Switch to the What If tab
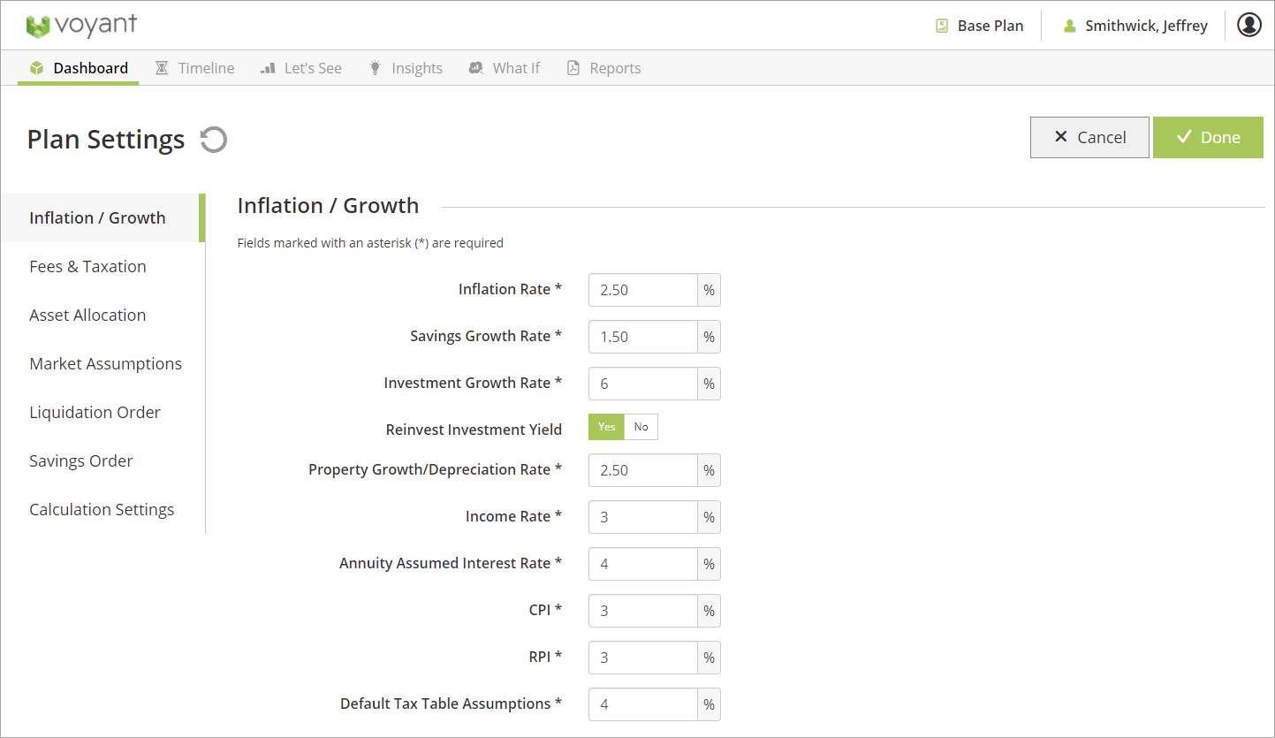1275x738 pixels. [505, 68]
